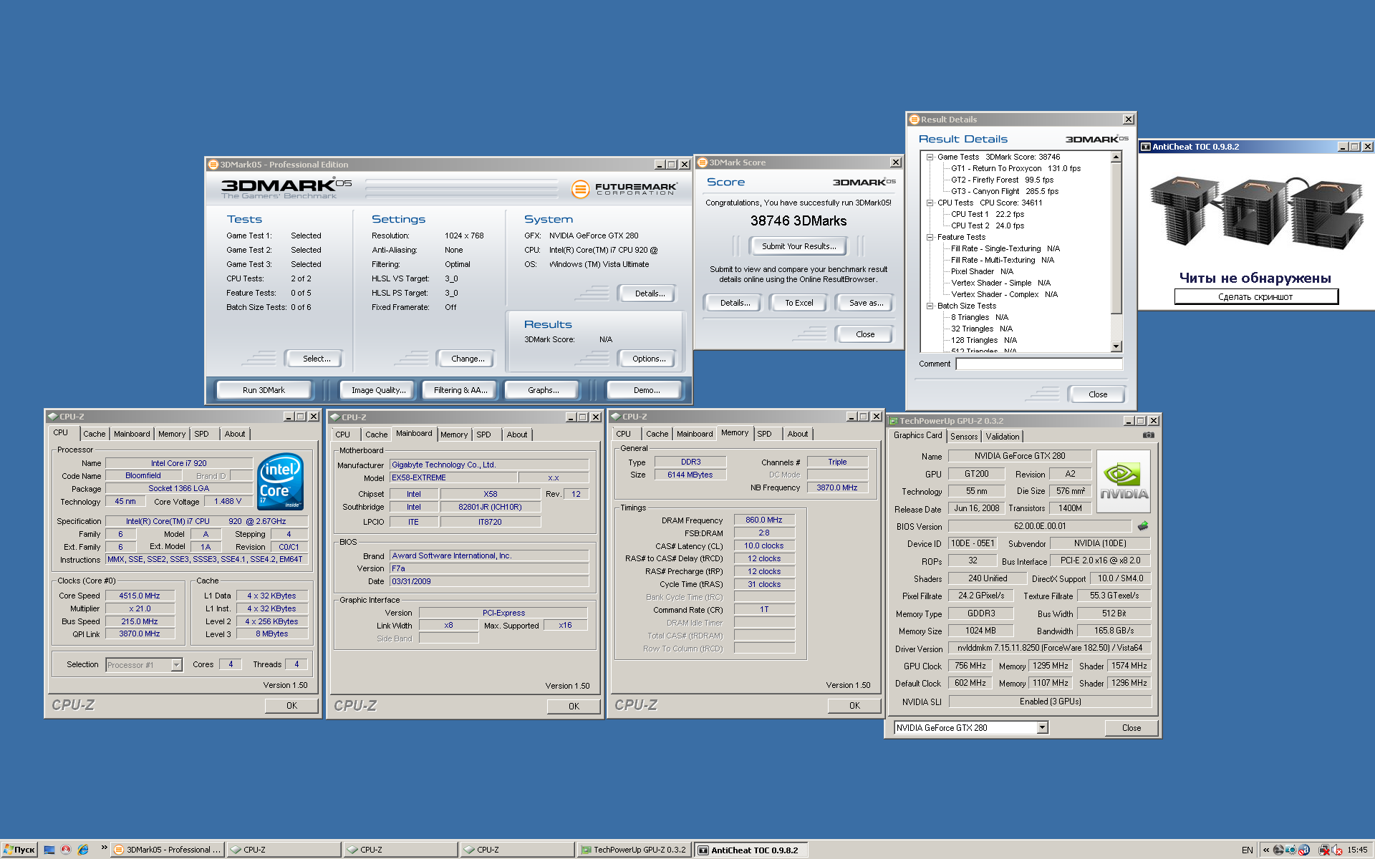This screenshot has height=859, width=1375.
Task: Collapse the CPU Tests tree node
Action: pos(930,203)
